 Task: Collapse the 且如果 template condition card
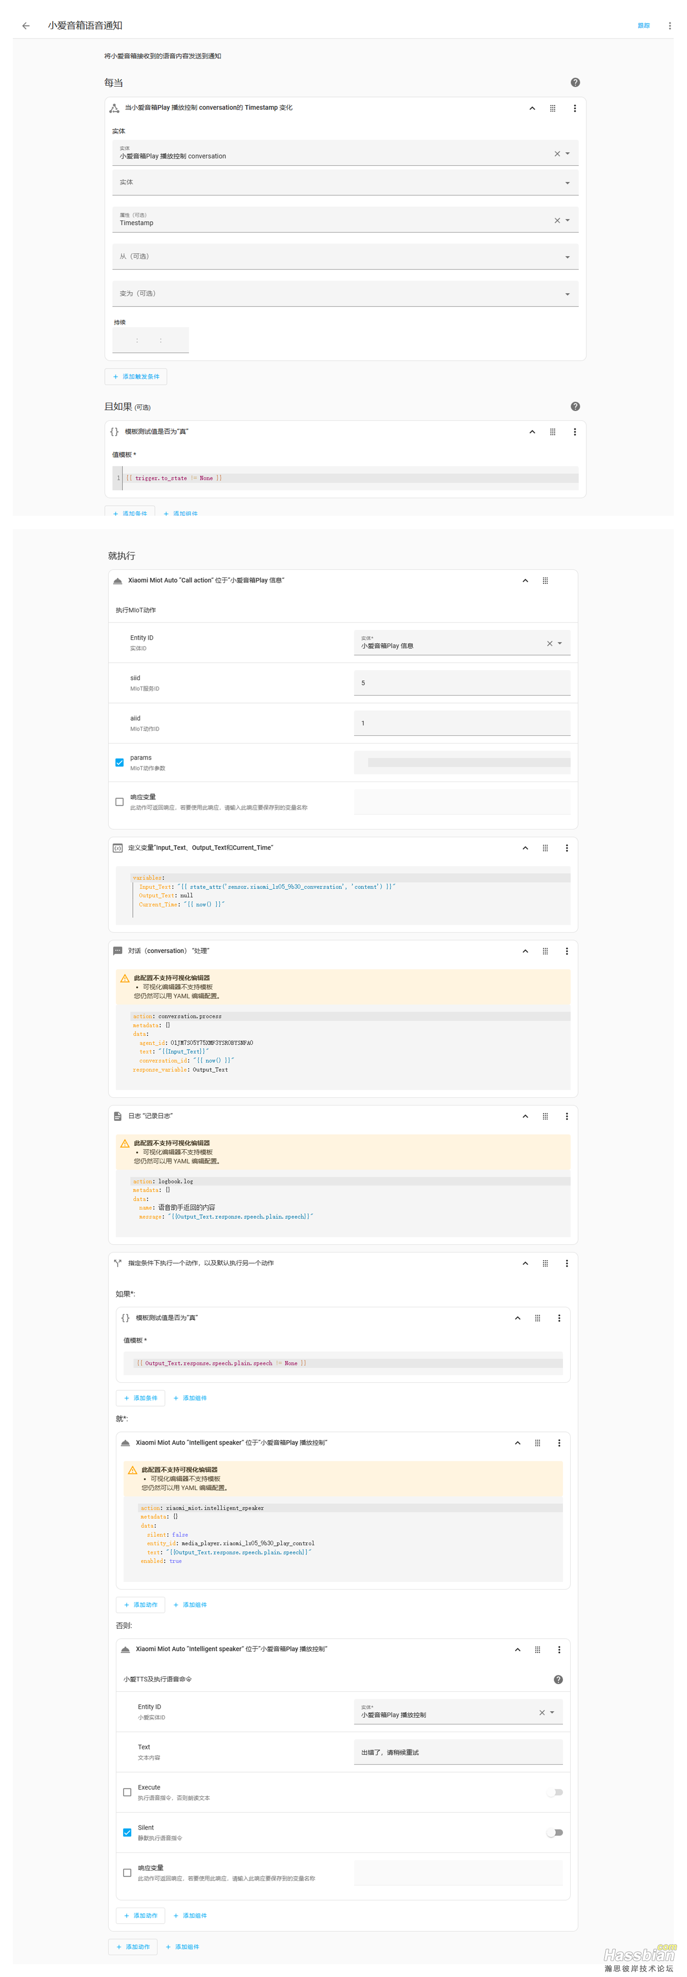pyautogui.click(x=531, y=431)
